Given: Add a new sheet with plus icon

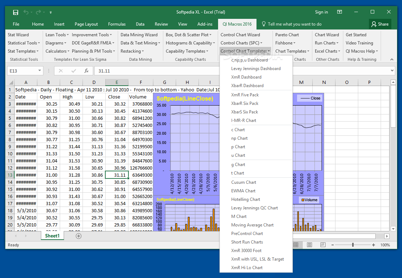Looking at the screenshot, I should 79,236.
